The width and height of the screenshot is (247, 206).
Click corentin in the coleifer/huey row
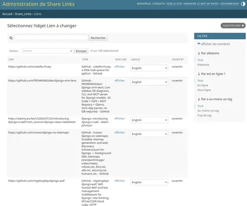(x=177, y=66)
